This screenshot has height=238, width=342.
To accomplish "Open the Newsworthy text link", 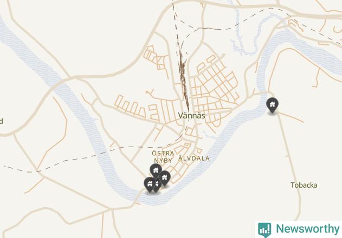I will [308, 229].
